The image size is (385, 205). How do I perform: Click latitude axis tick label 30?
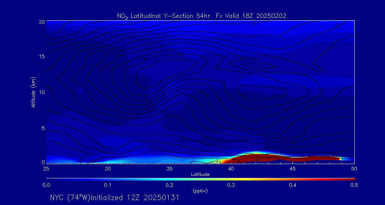(x=108, y=168)
